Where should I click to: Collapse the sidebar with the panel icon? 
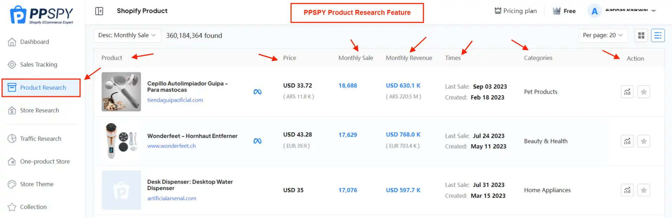tap(99, 11)
